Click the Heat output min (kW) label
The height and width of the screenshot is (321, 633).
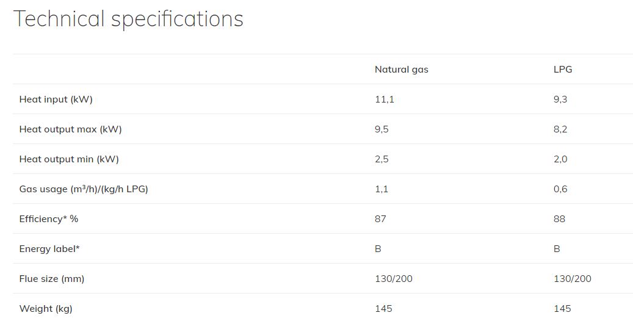pos(69,159)
